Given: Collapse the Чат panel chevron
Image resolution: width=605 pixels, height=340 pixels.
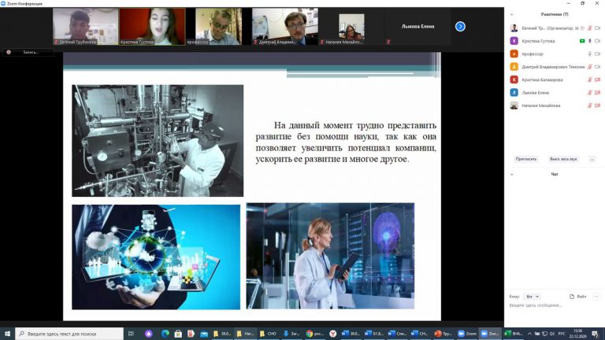Looking at the screenshot, I should (x=513, y=174).
